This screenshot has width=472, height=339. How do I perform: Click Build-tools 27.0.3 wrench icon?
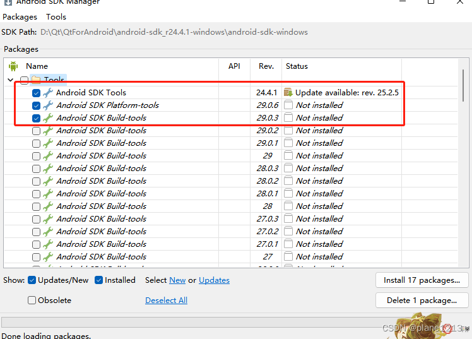48,219
